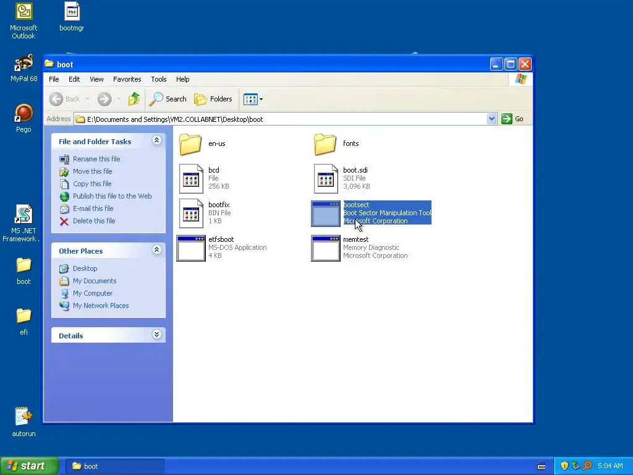This screenshot has width=633, height=475.
Task: Expand the address bar dropdown
Action: click(x=491, y=119)
